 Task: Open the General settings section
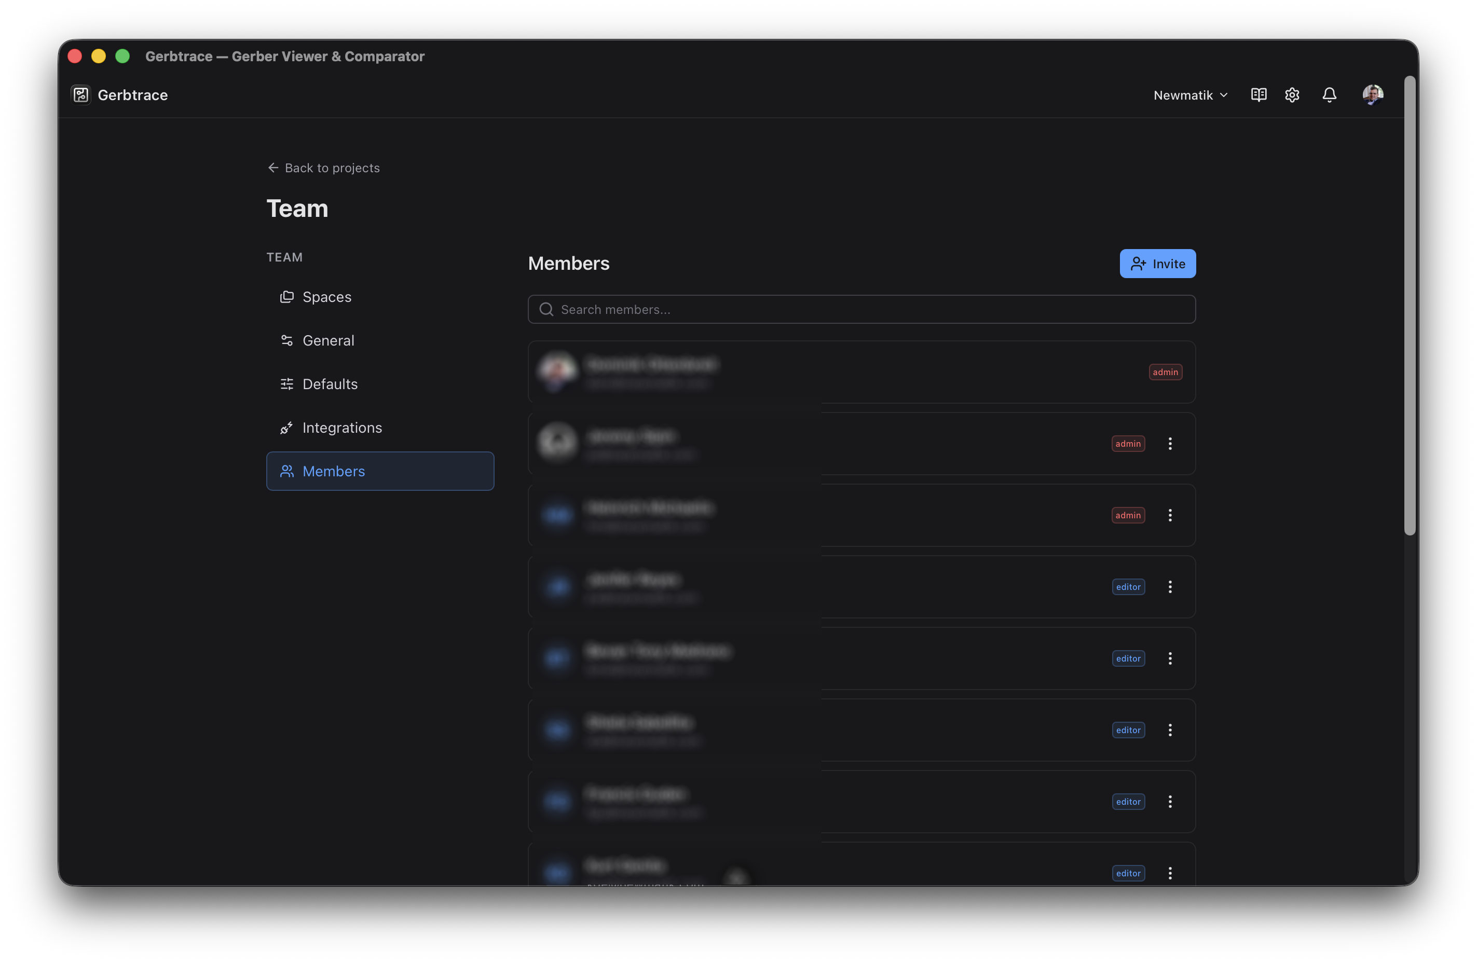click(x=380, y=340)
